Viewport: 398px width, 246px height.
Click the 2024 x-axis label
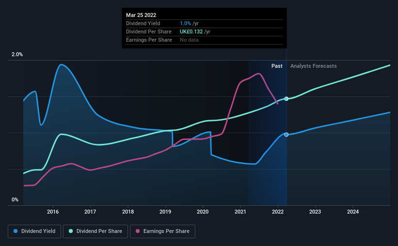pos(353,212)
